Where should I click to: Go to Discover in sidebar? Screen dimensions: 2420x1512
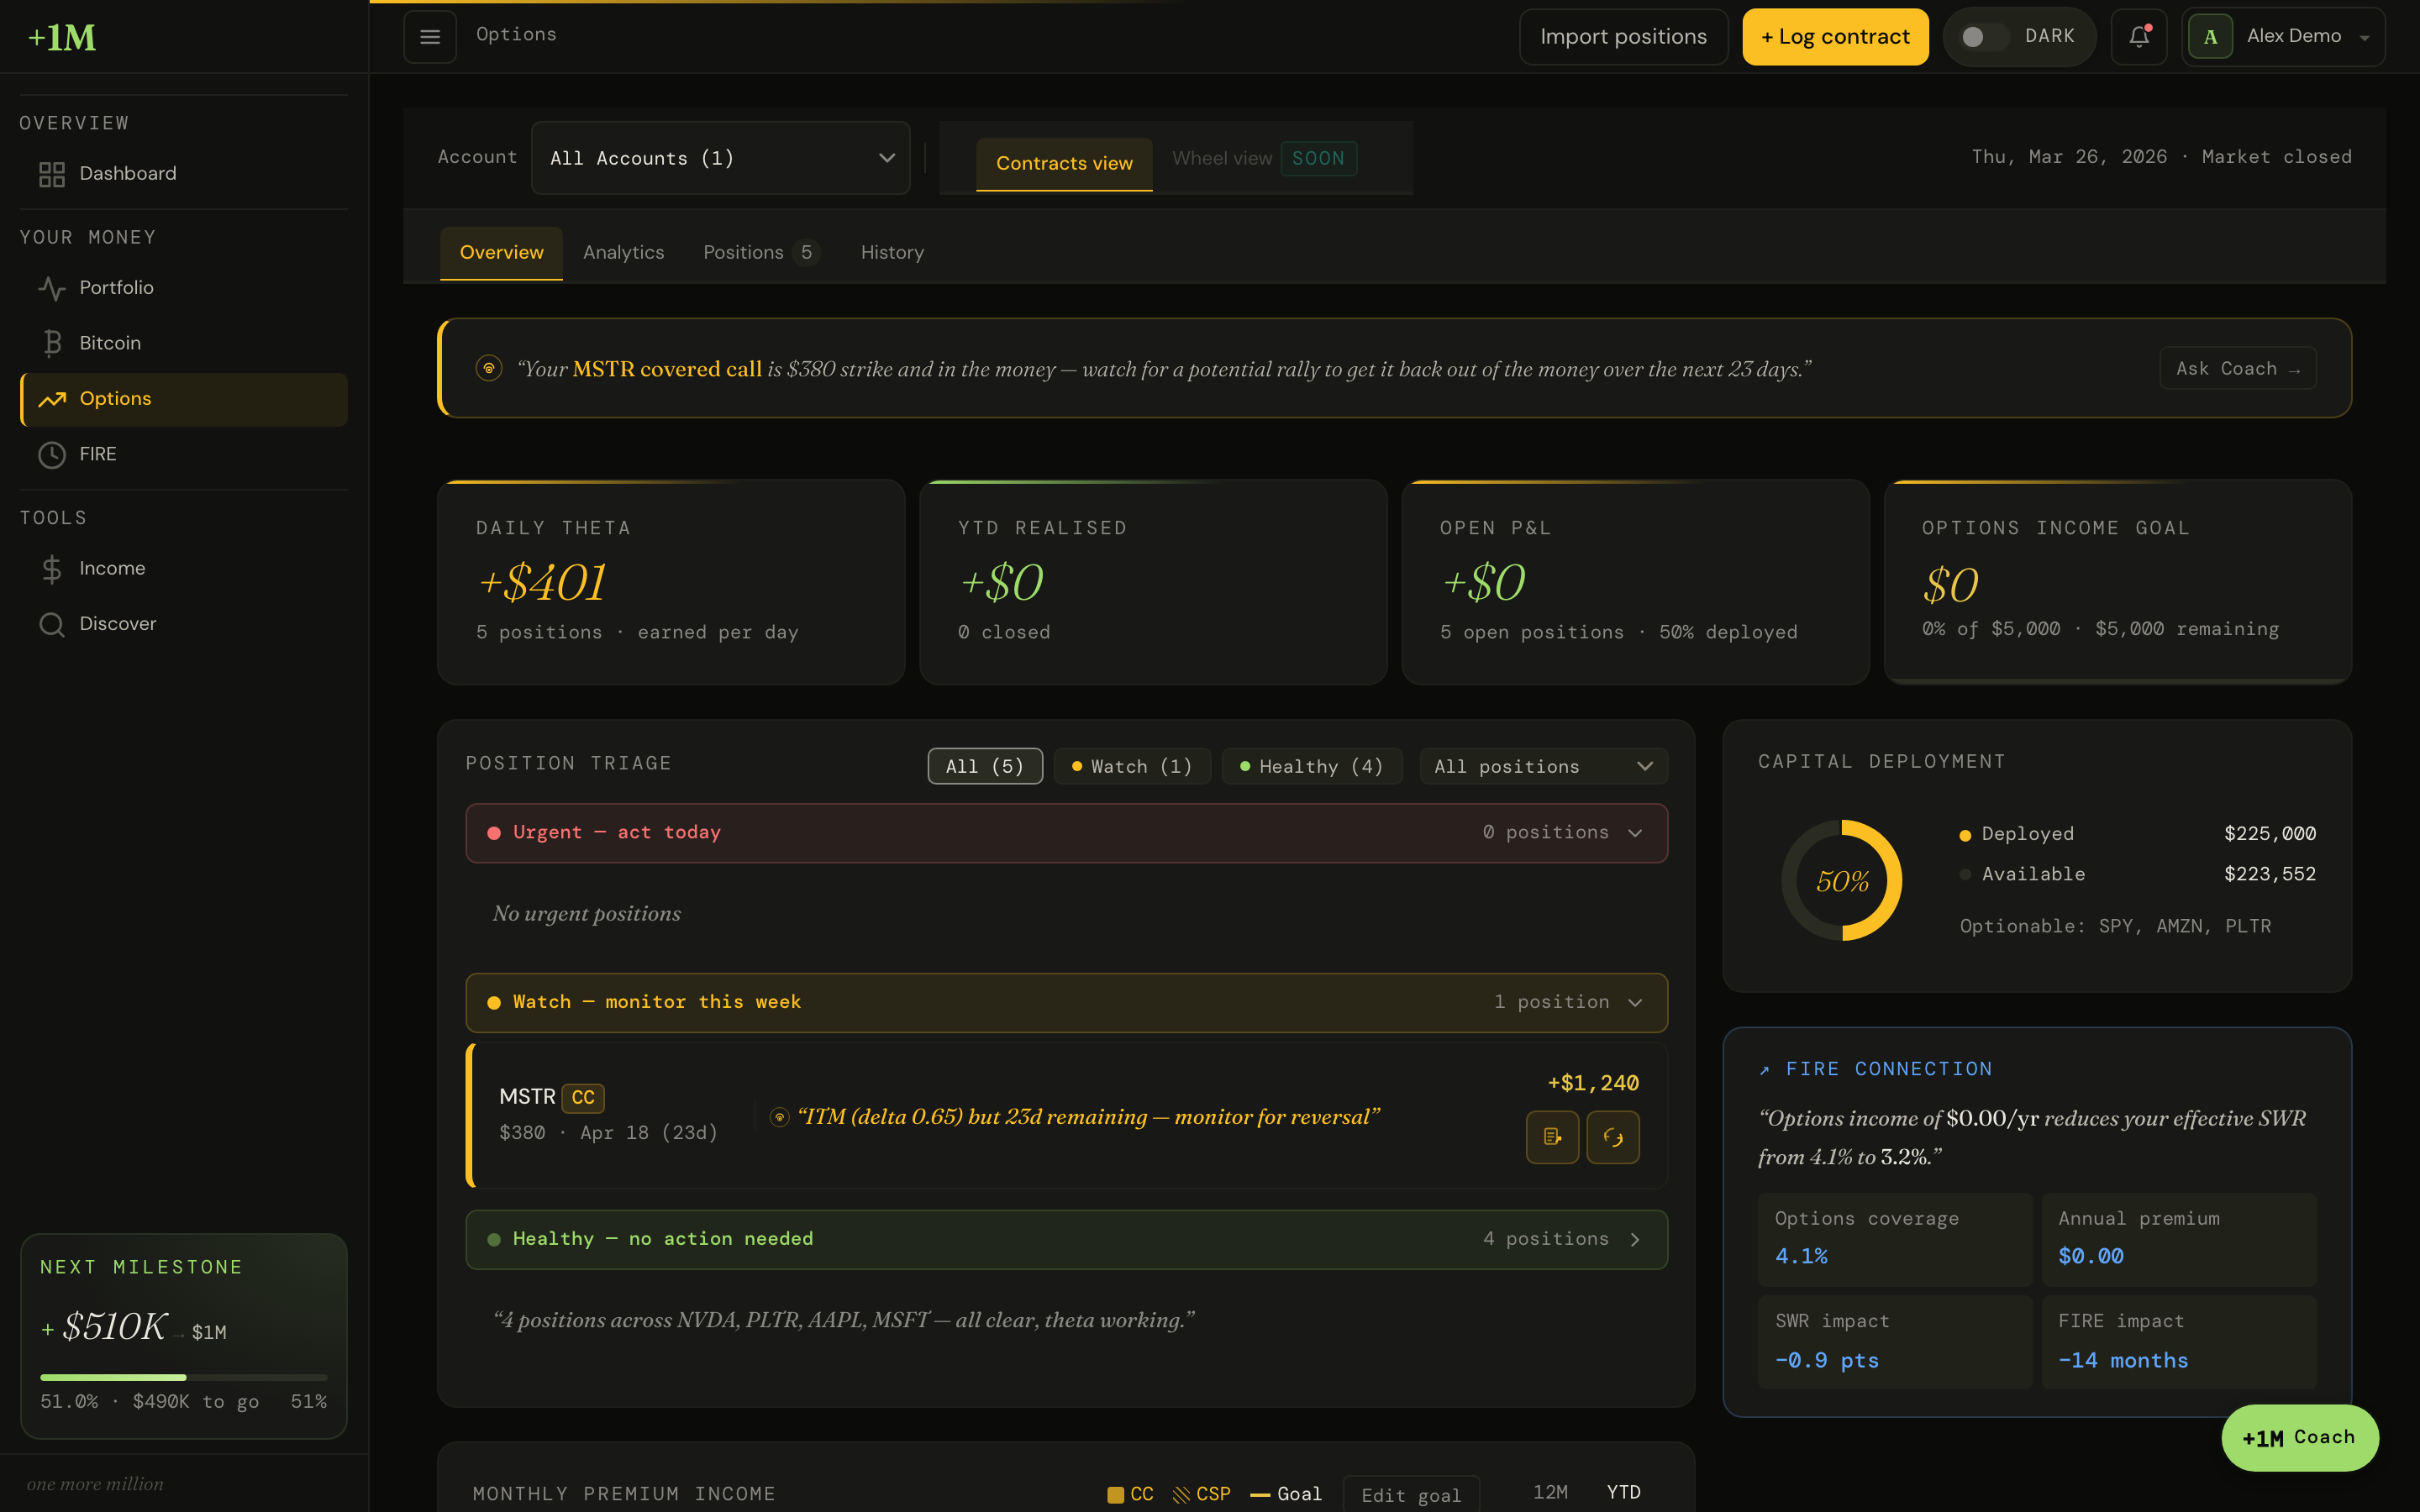click(183, 624)
